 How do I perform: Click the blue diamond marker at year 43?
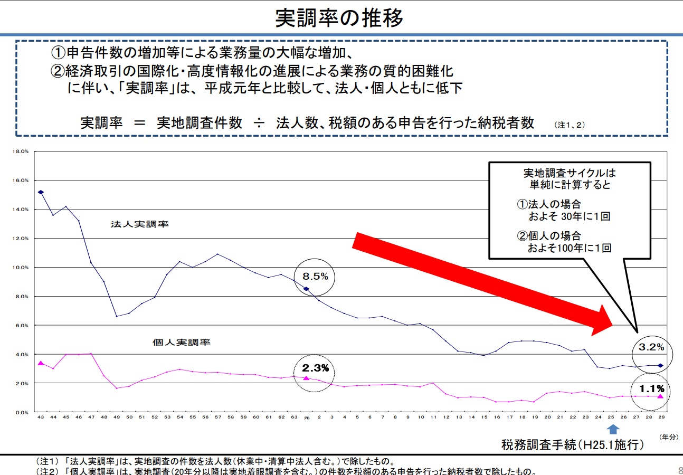click(x=41, y=193)
